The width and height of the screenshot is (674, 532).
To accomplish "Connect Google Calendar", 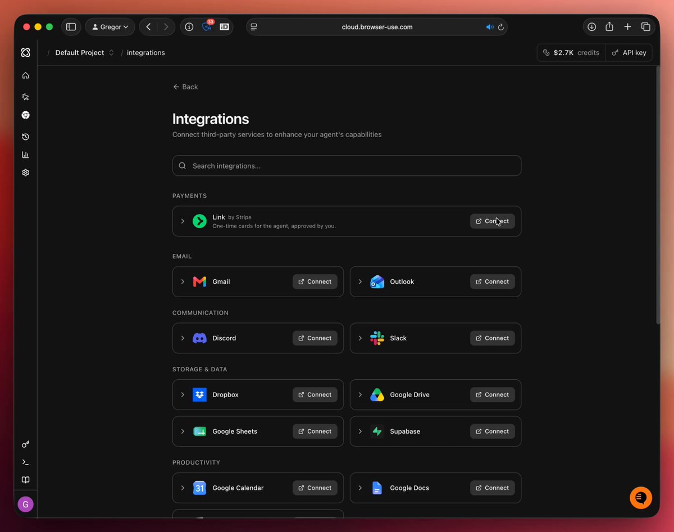I will [315, 488].
